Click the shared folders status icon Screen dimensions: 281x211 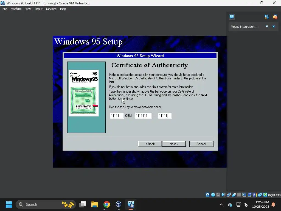[x=239, y=195]
